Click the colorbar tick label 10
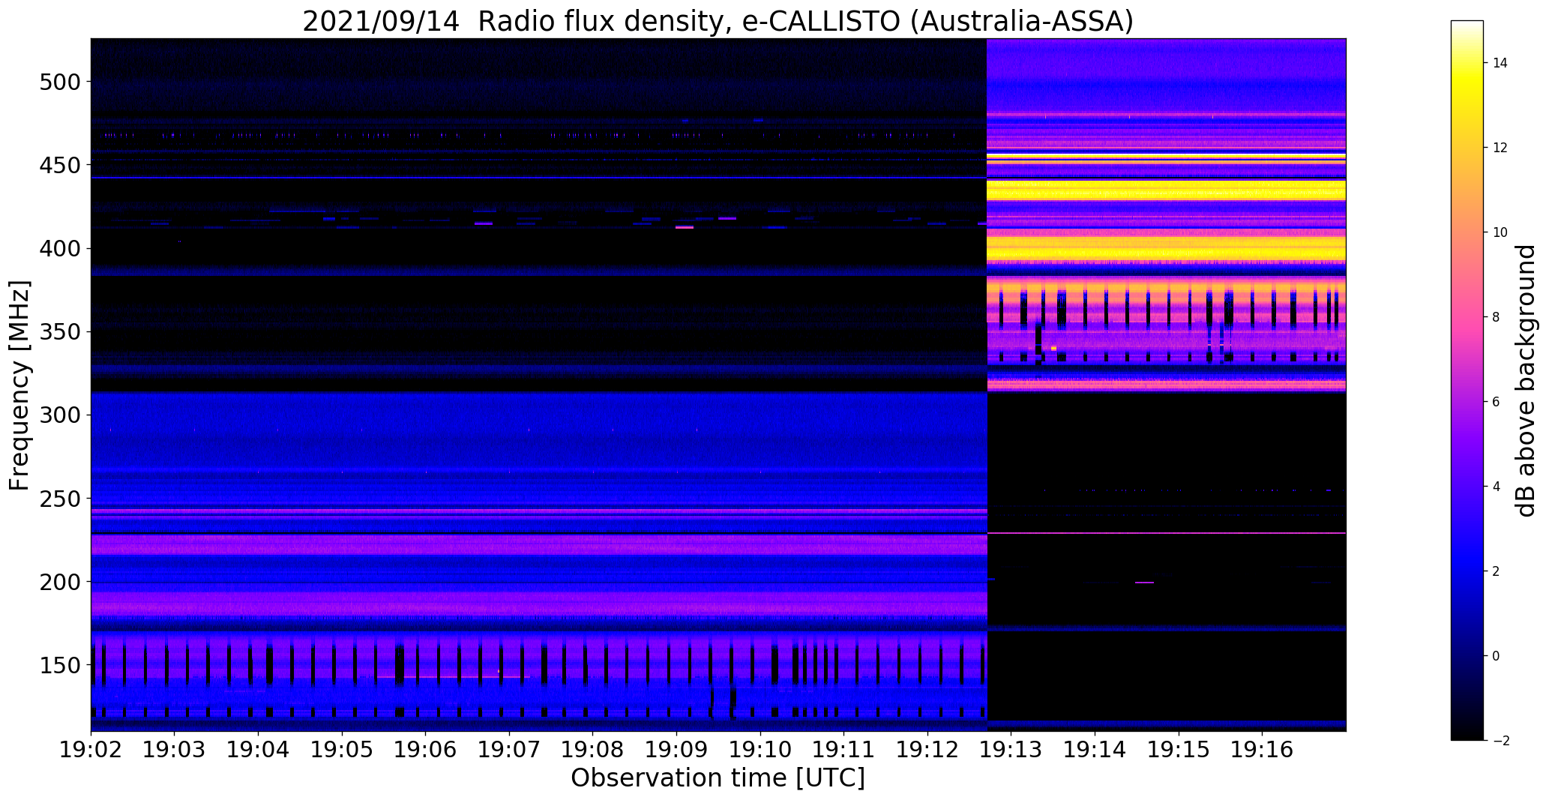 (1500, 232)
